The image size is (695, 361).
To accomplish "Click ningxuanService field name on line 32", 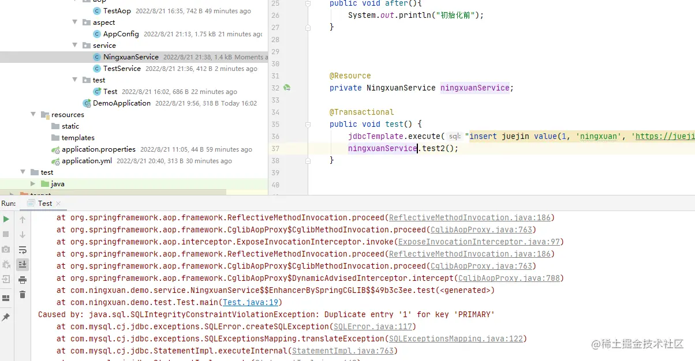I will (x=475, y=88).
